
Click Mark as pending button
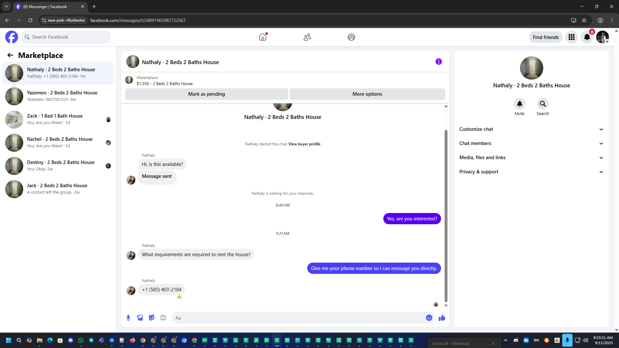tap(206, 94)
